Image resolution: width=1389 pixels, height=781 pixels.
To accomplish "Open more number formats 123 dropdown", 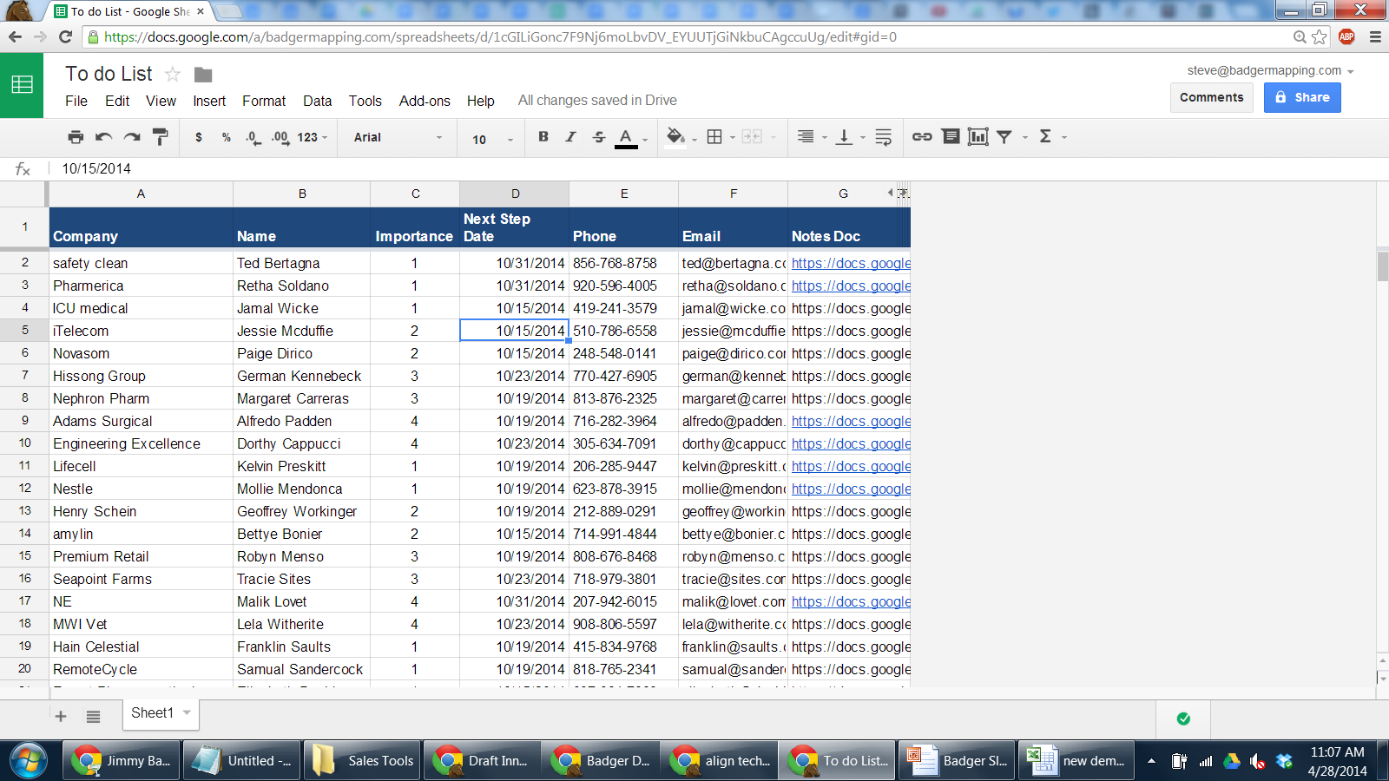I will 313,137.
